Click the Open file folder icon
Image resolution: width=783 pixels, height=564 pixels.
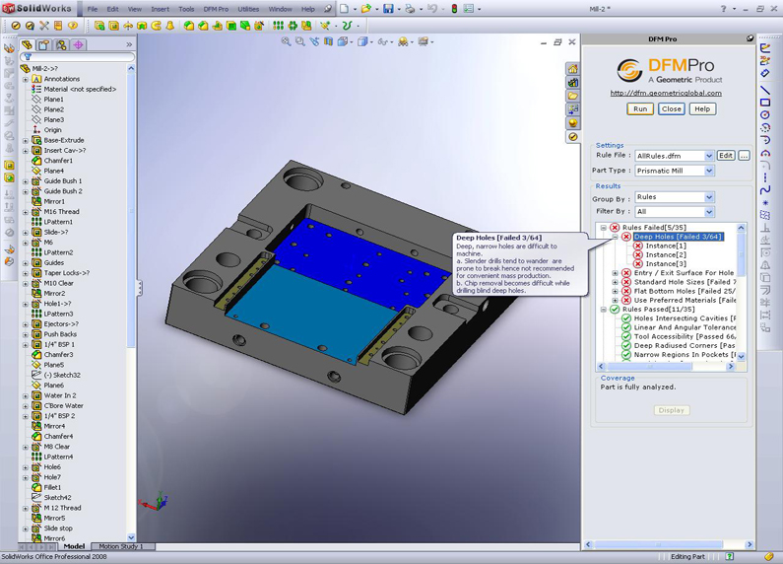tap(366, 9)
